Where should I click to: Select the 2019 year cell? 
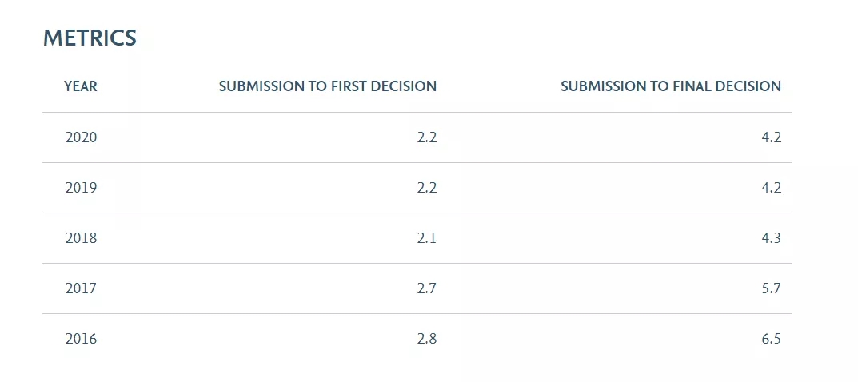81,188
